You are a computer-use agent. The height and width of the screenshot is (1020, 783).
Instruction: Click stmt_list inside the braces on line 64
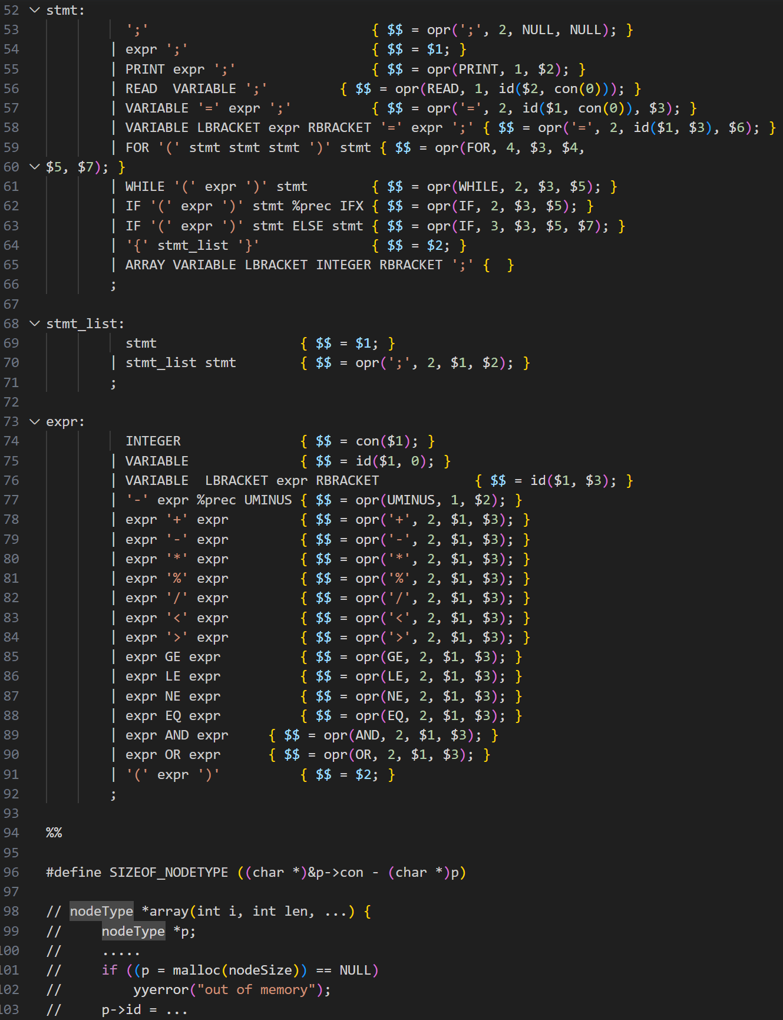pyautogui.click(x=193, y=246)
